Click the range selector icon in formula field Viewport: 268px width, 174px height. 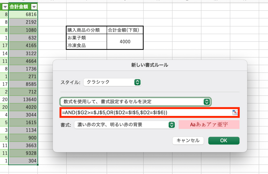click(x=235, y=112)
